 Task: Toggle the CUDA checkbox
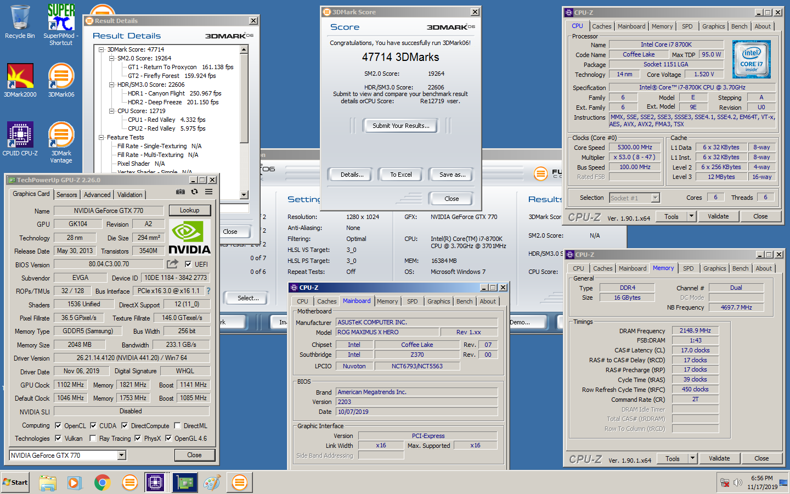tap(93, 425)
